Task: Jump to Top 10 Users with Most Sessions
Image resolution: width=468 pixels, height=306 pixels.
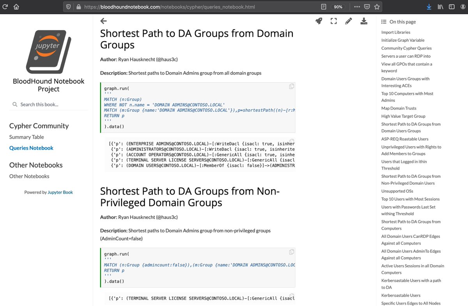Action: pyautogui.click(x=410, y=199)
